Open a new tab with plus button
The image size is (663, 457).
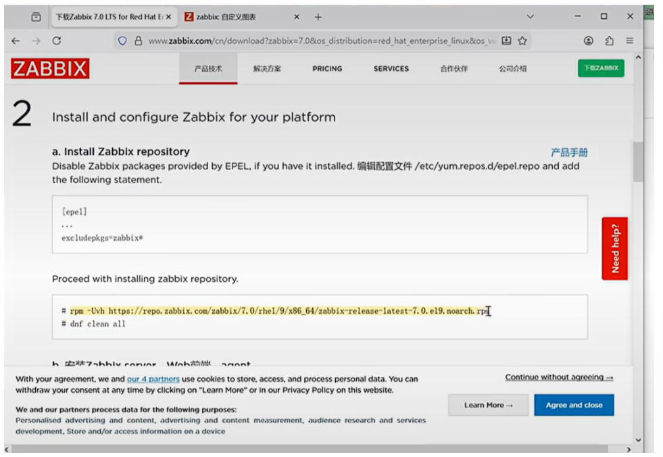(318, 17)
